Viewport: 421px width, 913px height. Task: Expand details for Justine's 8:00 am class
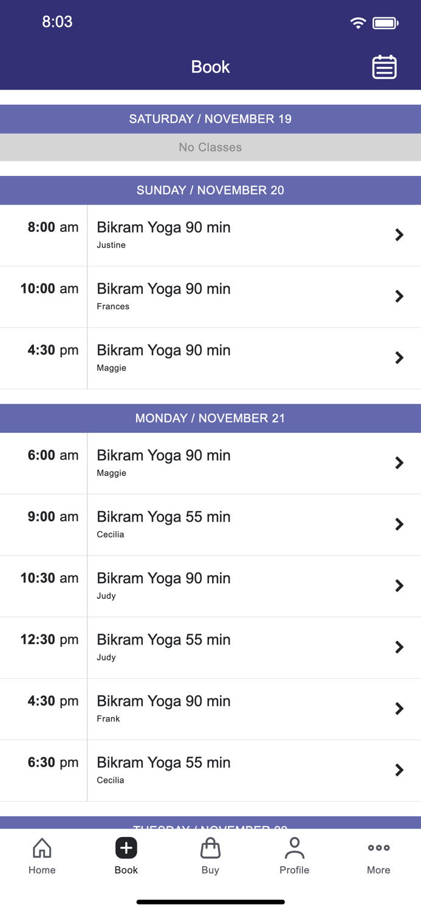[x=400, y=235]
